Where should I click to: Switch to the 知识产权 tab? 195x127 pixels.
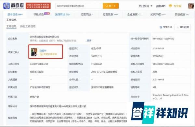158,15
